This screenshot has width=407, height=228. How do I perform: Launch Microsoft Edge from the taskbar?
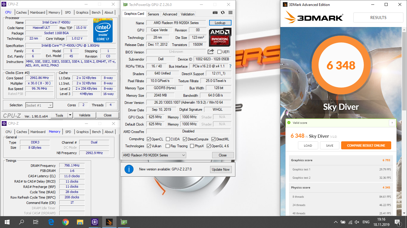[x=51, y=222]
